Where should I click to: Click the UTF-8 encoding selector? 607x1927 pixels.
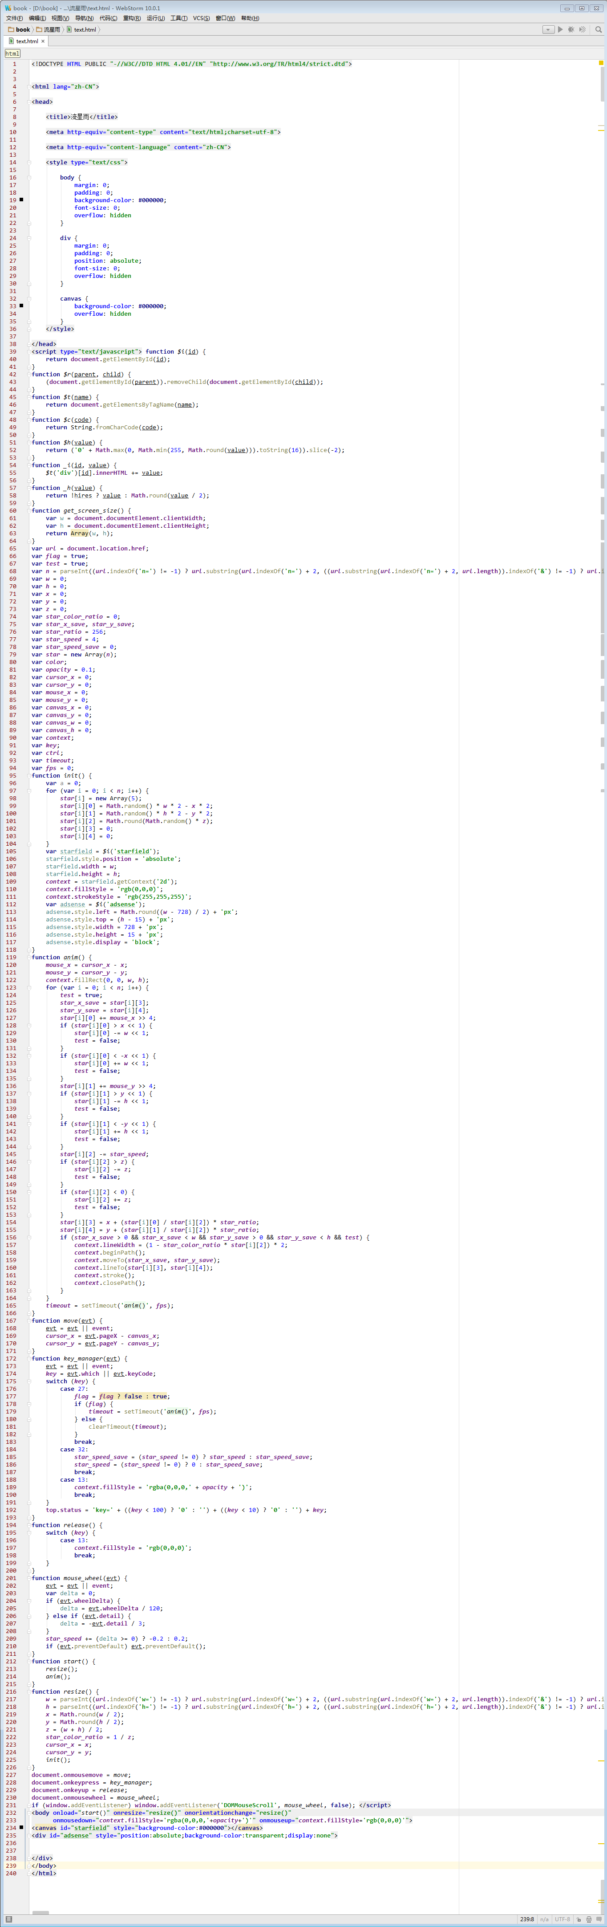pyautogui.click(x=562, y=1919)
